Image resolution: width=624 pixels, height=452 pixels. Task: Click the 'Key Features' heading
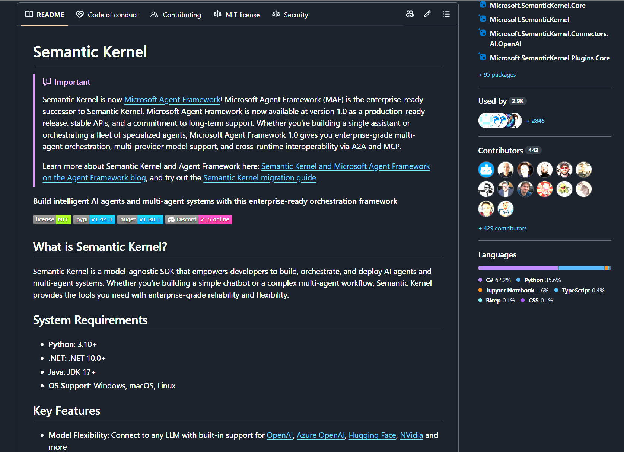click(67, 411)
